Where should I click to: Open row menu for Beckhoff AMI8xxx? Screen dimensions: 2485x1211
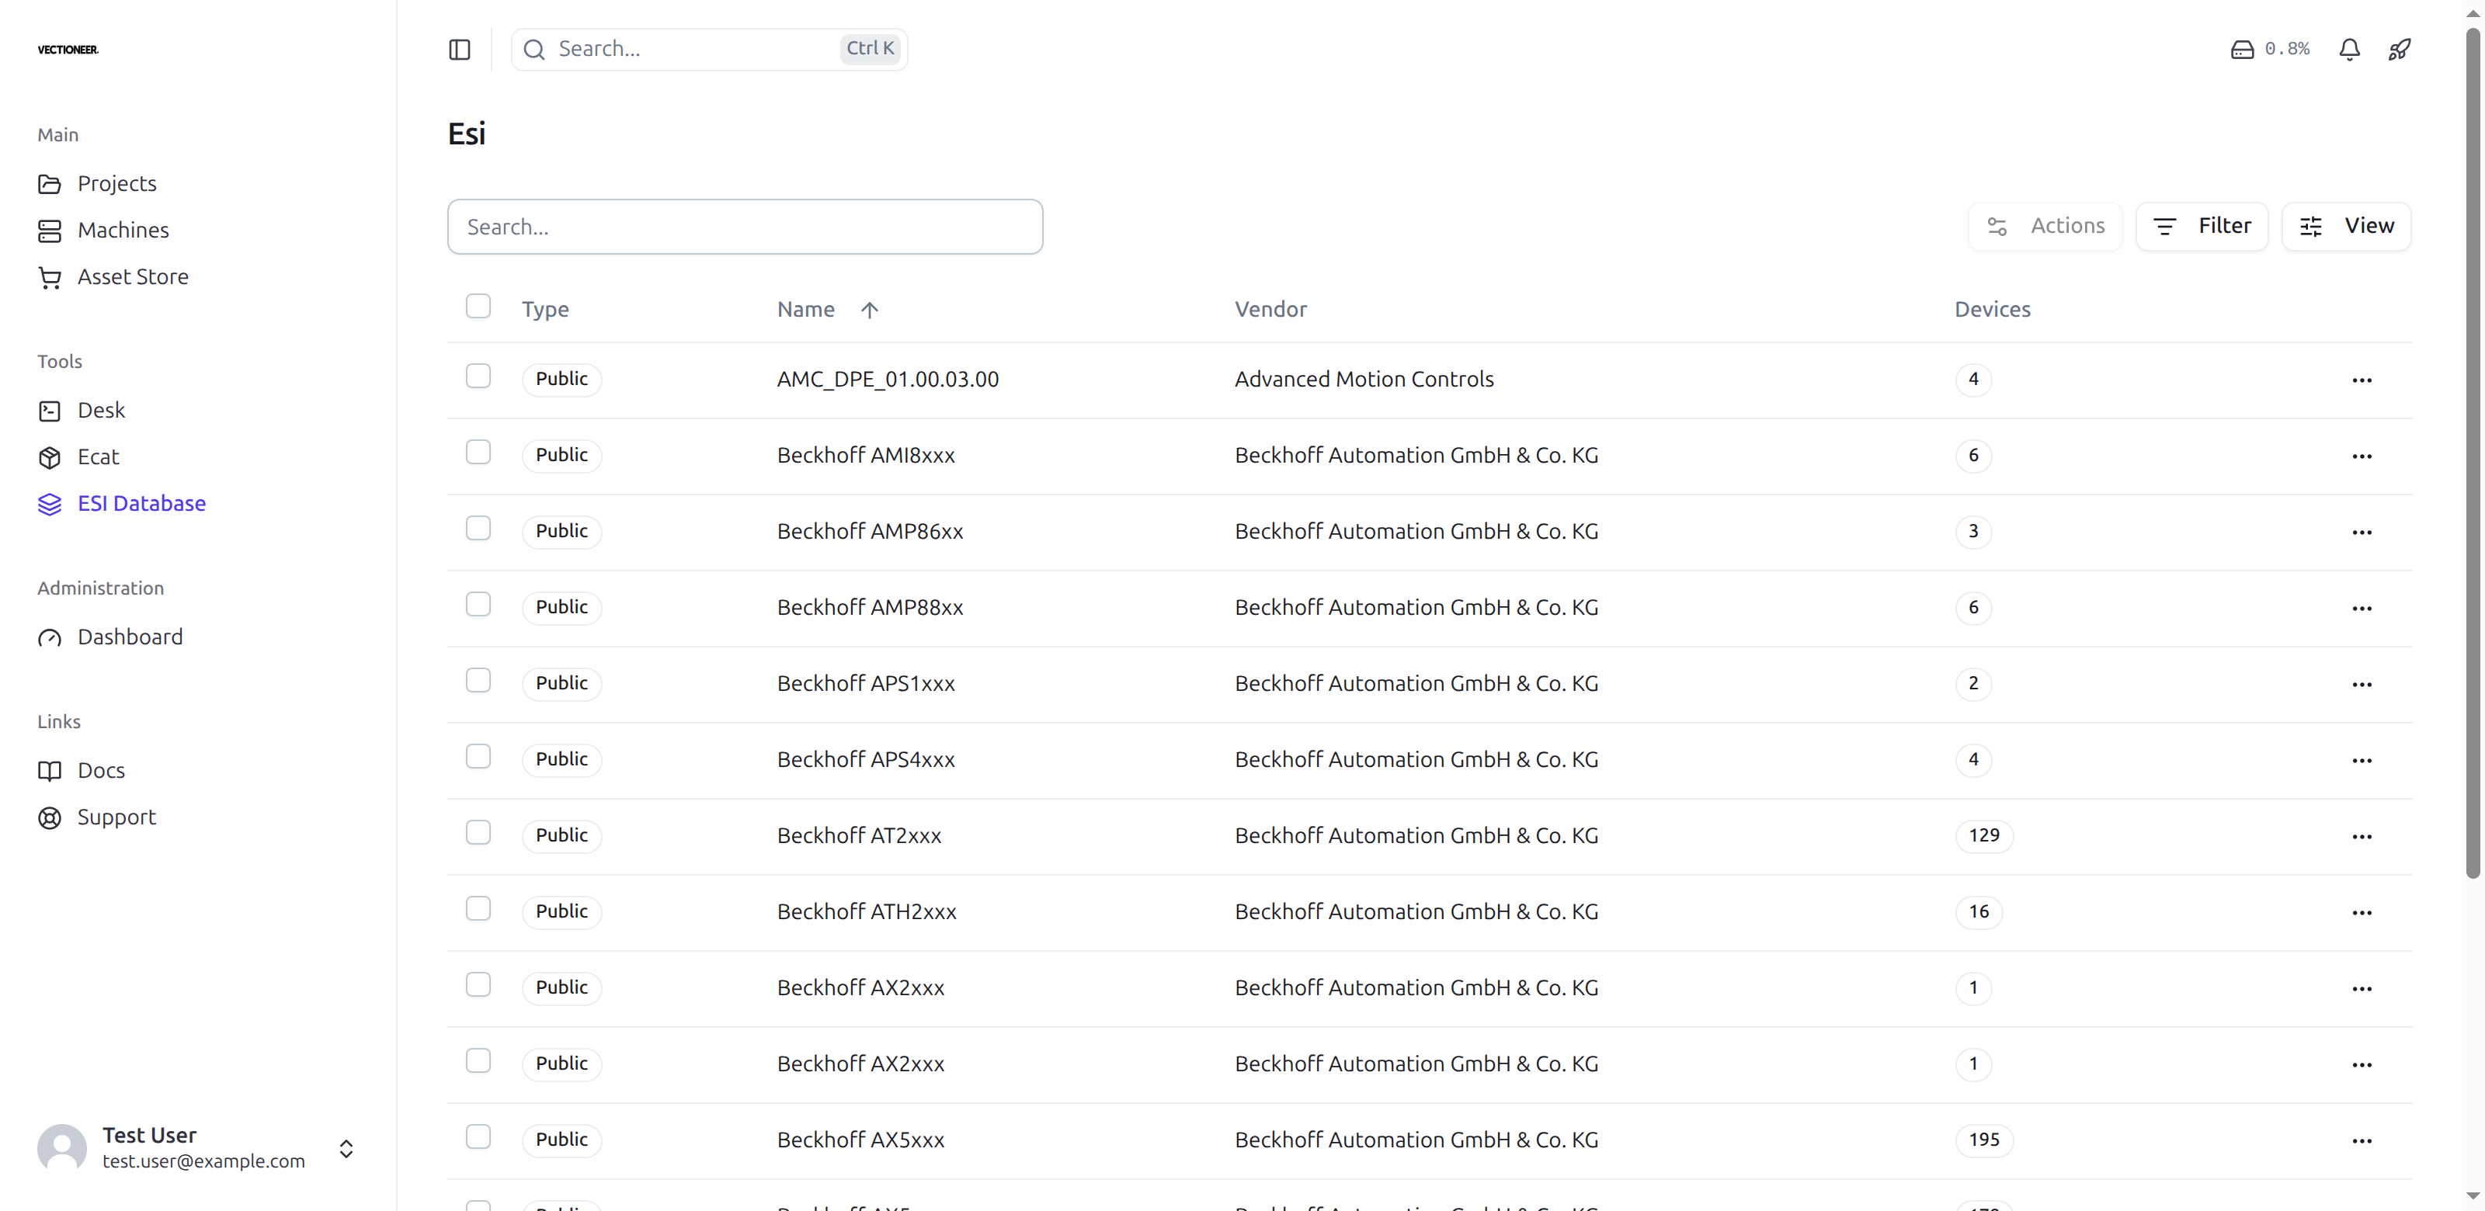pyautogui.click(x=2362, y=456)
